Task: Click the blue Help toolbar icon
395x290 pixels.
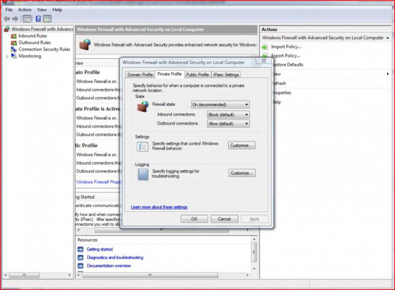Action: coord(38,19)
